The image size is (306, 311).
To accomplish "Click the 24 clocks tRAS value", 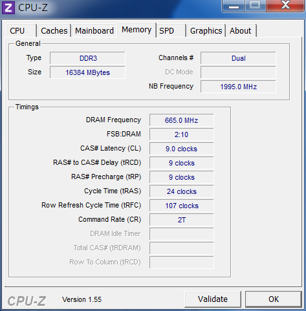I will pos(182,191).
